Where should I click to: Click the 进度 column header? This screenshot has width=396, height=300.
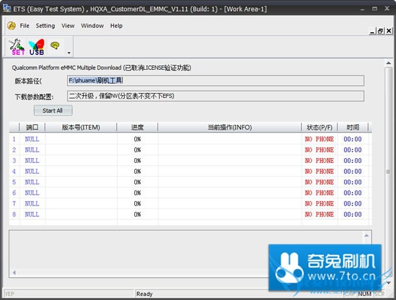137,127
